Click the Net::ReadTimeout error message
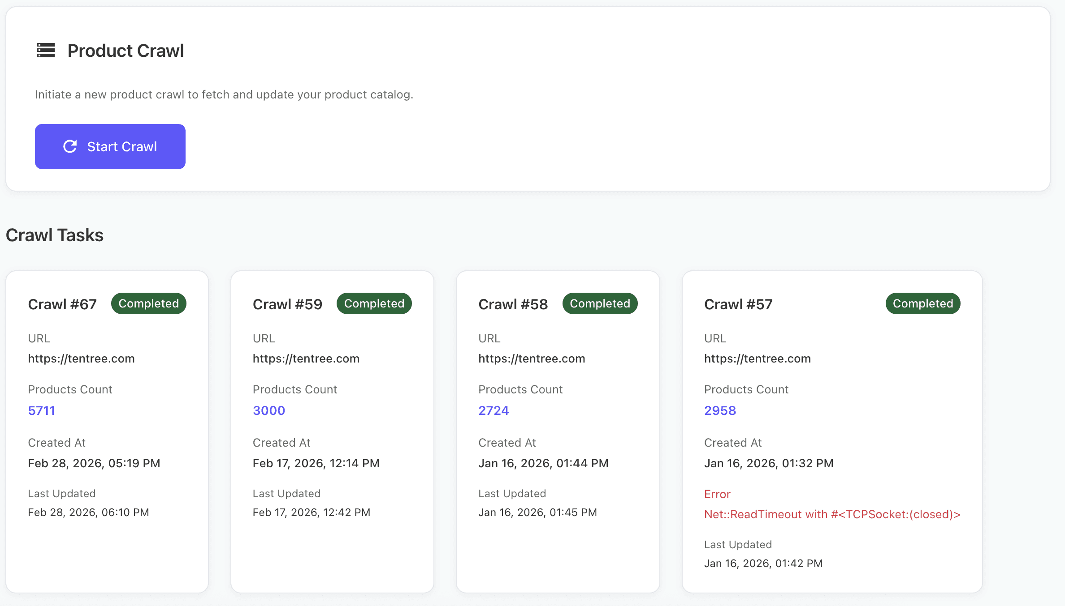Viewport: 1065px width, 606px height. pyautogui.click(x=832, y=514)
